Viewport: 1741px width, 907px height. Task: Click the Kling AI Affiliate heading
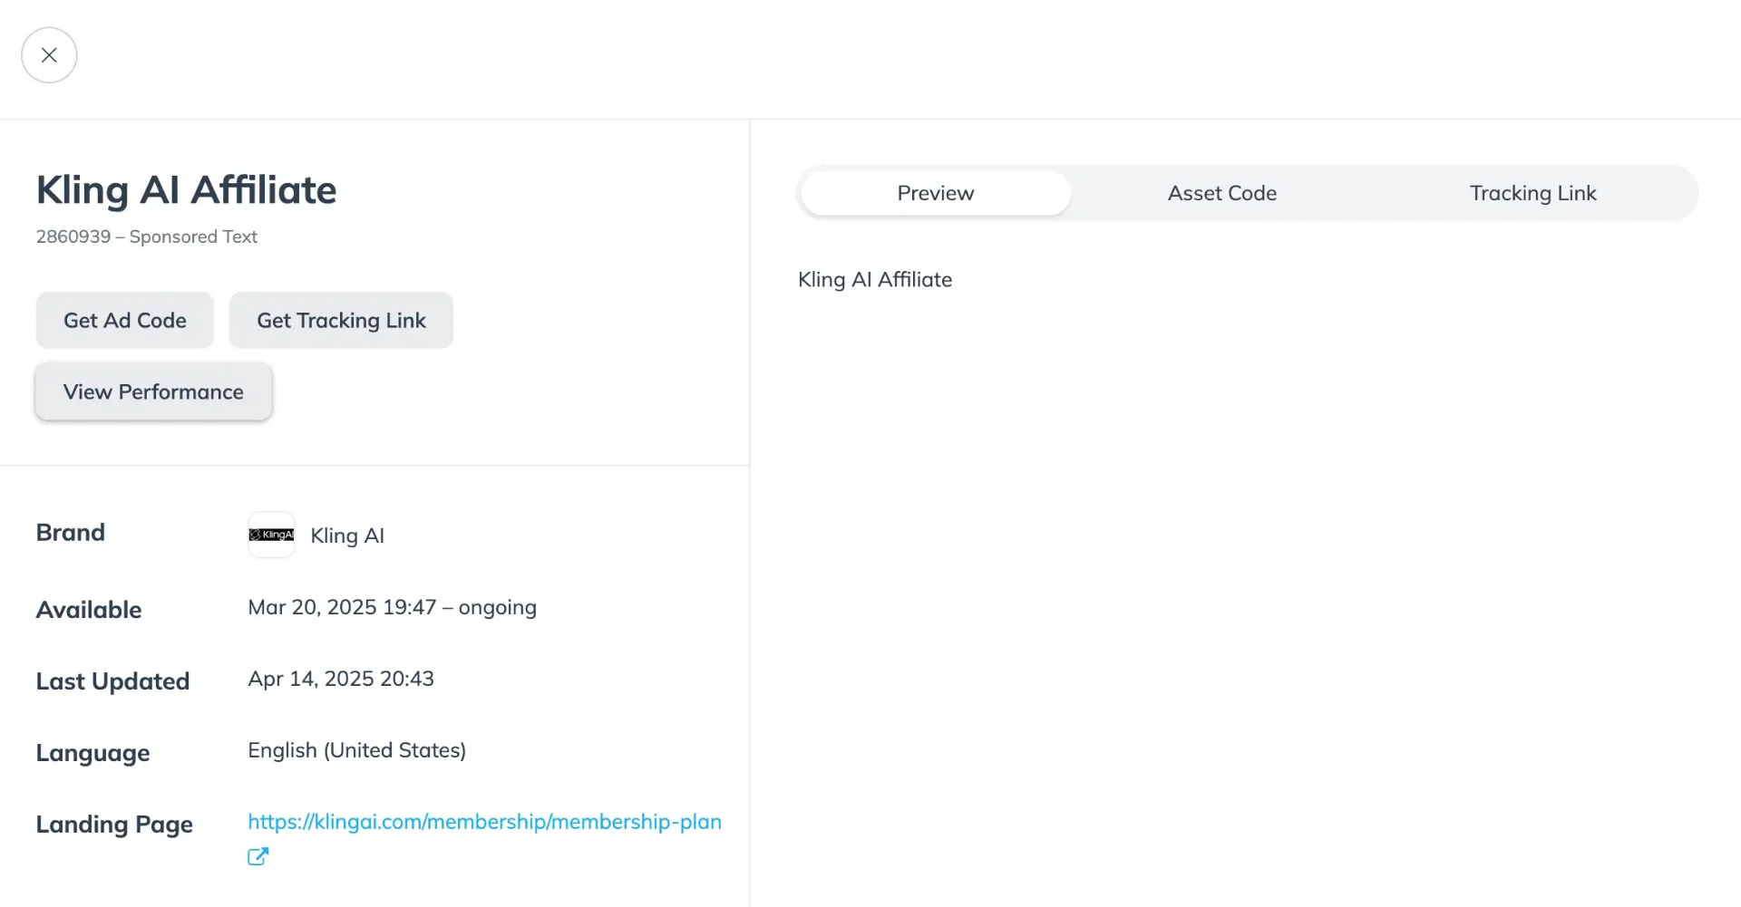(186, 190)
